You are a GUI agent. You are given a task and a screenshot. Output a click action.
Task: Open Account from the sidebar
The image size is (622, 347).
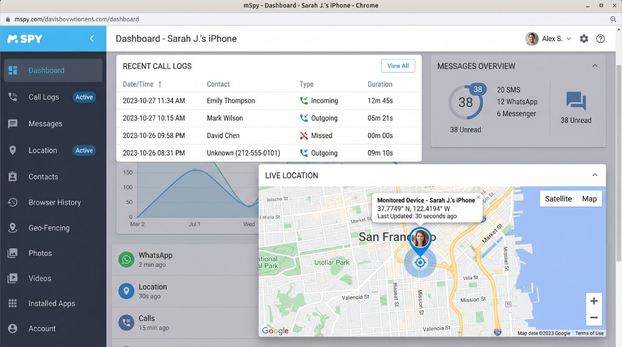(53, 328)
